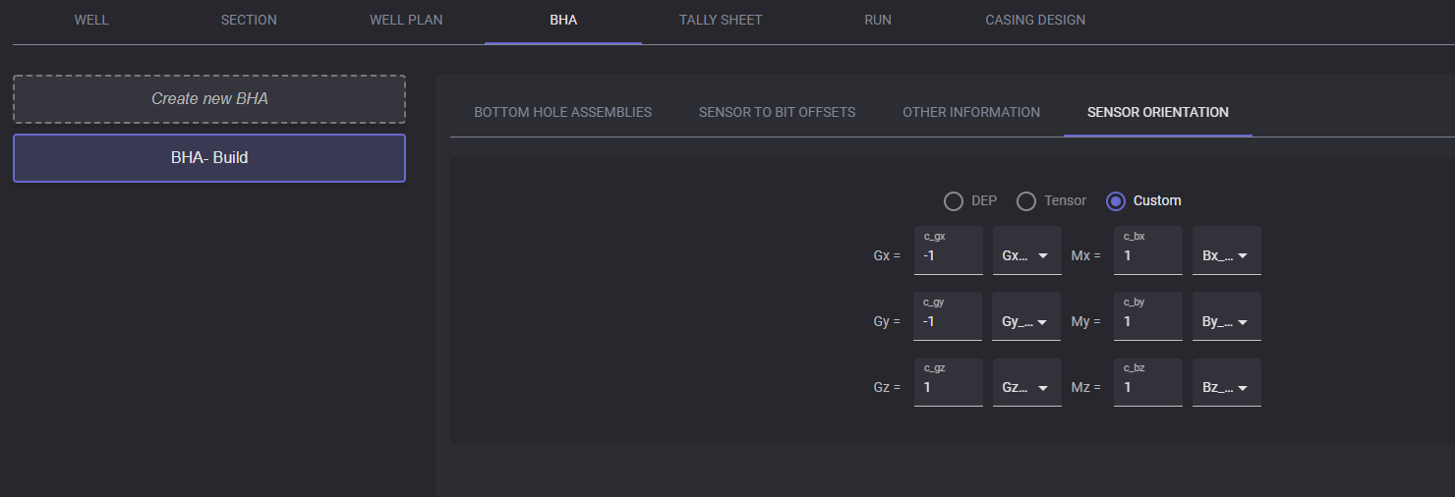This screenshot has width=1455, height=497.
Task: Expand the Mx Bx dropdown
Action: (x=1227, y=255)
